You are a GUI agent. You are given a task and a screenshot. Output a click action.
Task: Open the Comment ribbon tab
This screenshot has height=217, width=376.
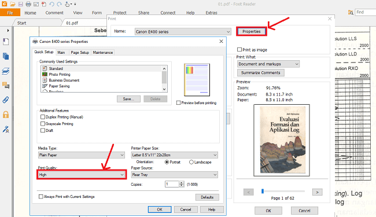54,13
